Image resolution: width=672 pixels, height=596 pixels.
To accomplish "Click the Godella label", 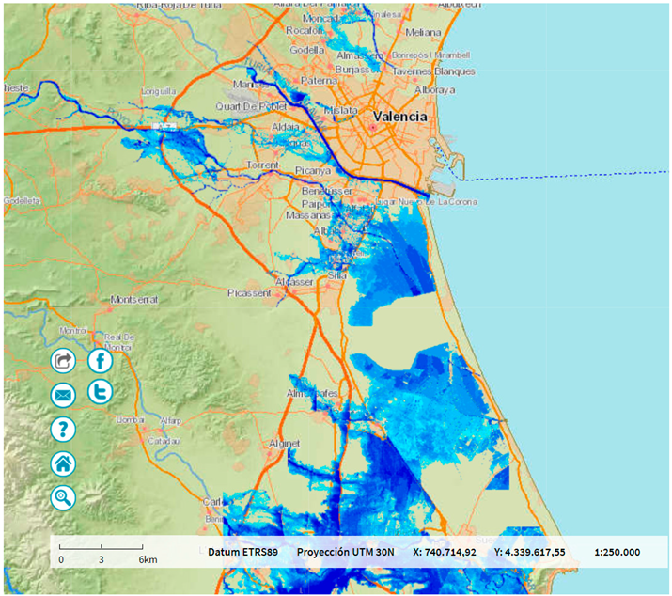I will point(306,50).
